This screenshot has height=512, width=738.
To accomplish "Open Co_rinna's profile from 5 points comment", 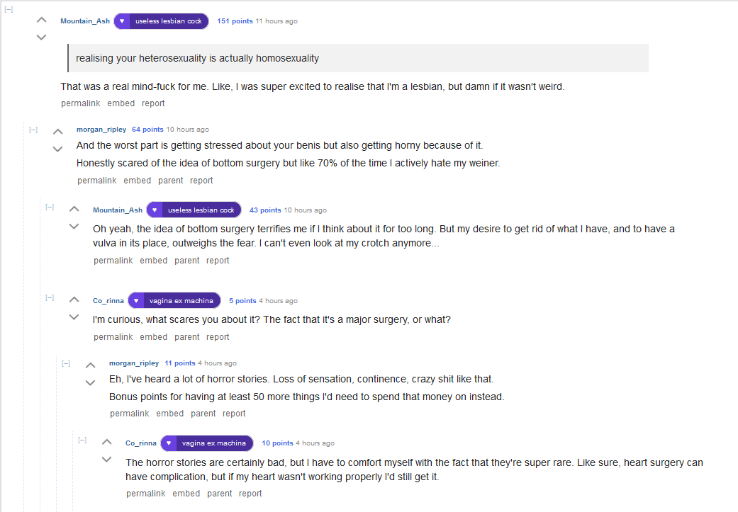I will point(108,301).
